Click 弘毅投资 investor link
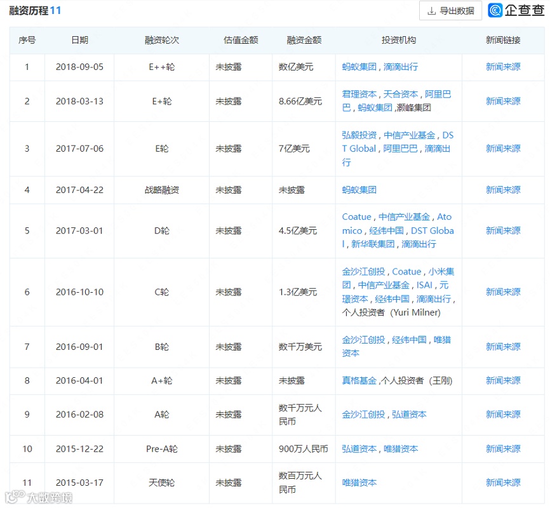 point(359,135)
